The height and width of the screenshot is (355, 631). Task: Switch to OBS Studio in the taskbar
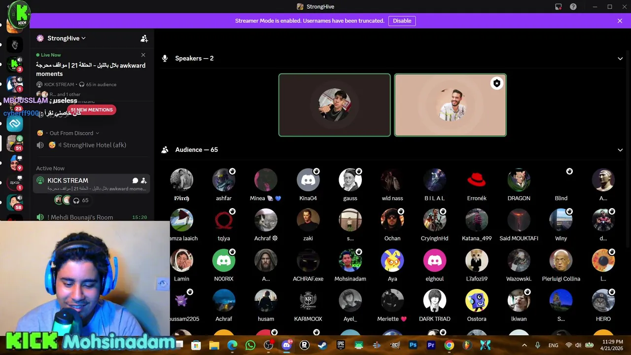coord(268,345)
